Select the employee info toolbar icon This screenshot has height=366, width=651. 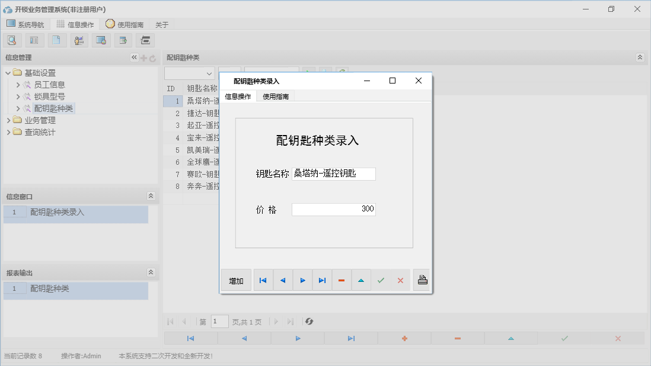click(79, 40)
